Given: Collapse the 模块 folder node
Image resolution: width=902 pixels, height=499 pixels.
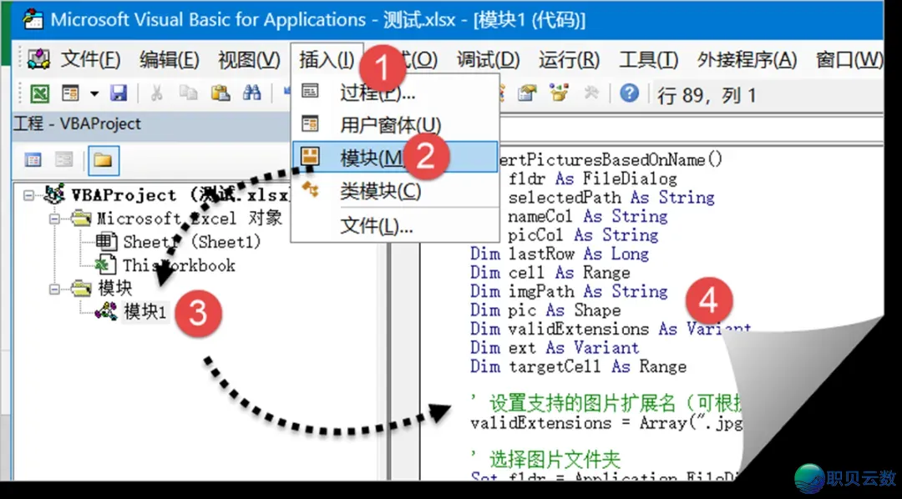Looking at the screenshot, I should point(55,290).
